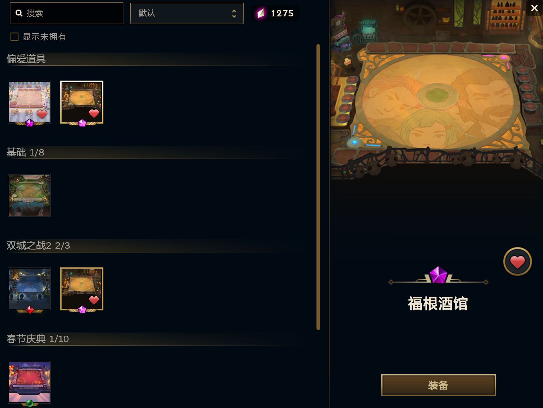
Task: Click the 双城之战2 2/3 section header
Action: (38, 245)
